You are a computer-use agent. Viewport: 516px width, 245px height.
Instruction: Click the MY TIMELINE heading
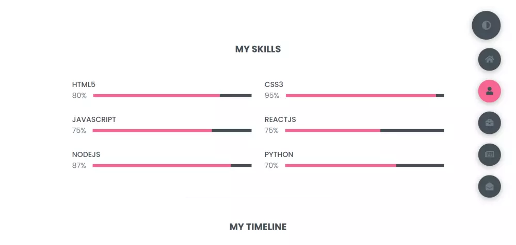coord(258,226)
